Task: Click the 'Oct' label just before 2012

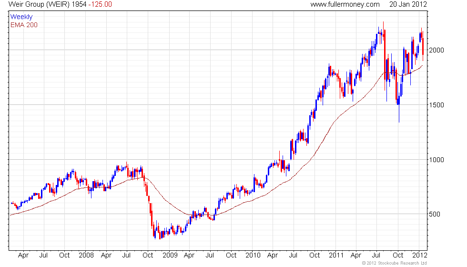Action: click(398, 256)
